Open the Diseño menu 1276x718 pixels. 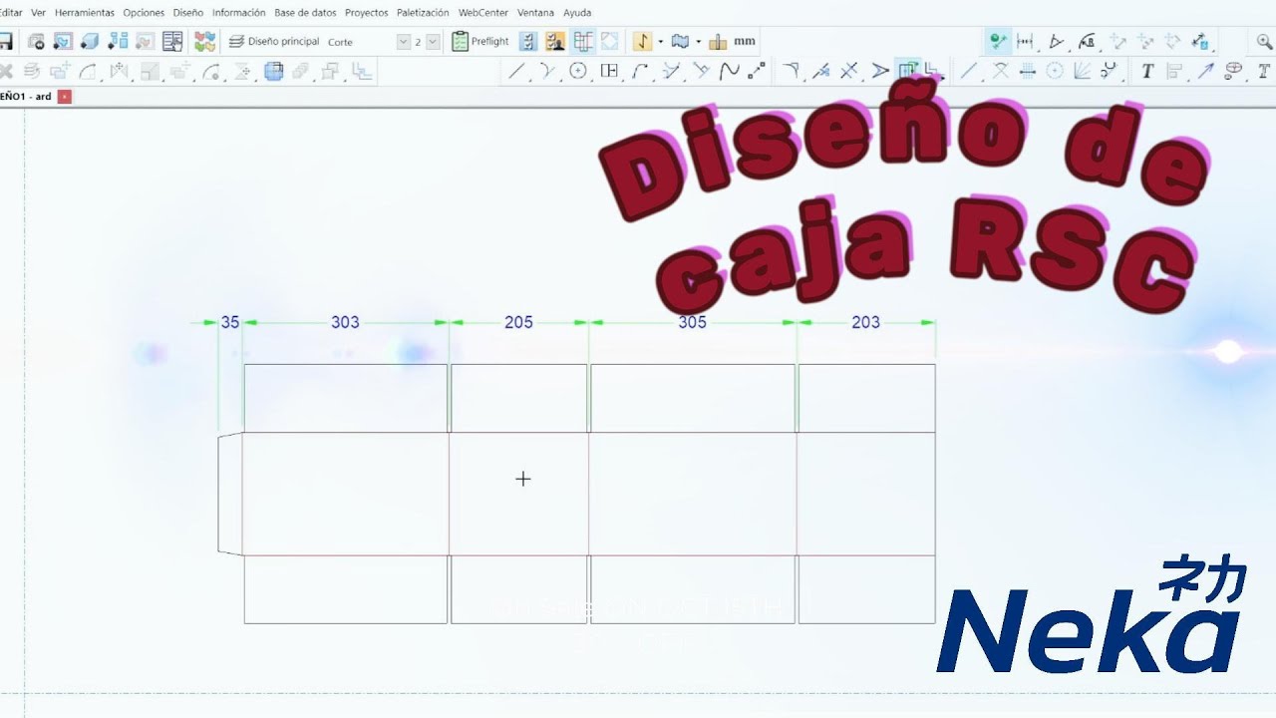point(187,13)
